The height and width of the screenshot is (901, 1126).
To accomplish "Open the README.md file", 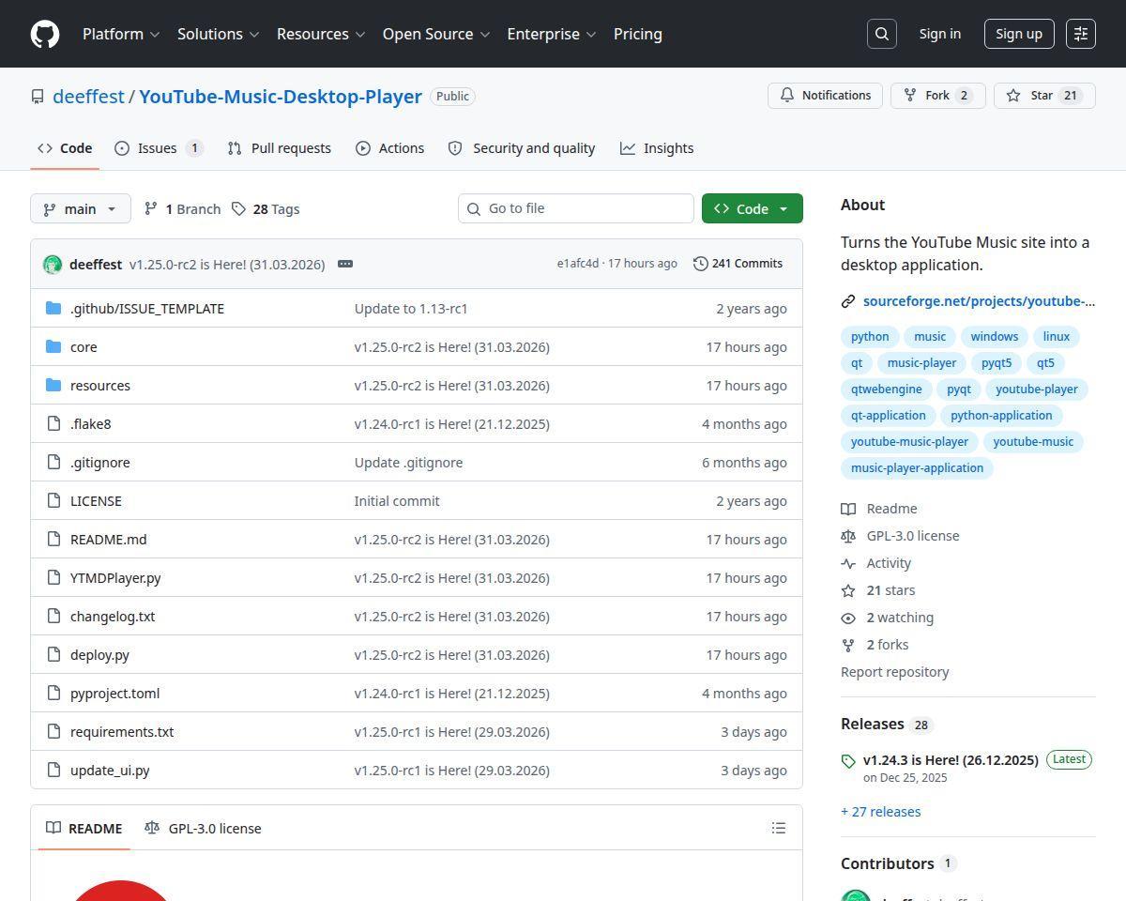I will (x=109, y=539).
